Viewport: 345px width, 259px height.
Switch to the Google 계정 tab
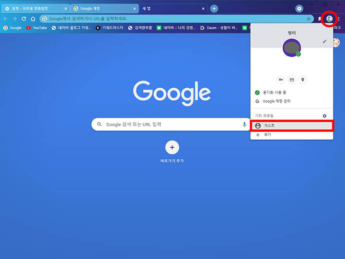point(105,9)
